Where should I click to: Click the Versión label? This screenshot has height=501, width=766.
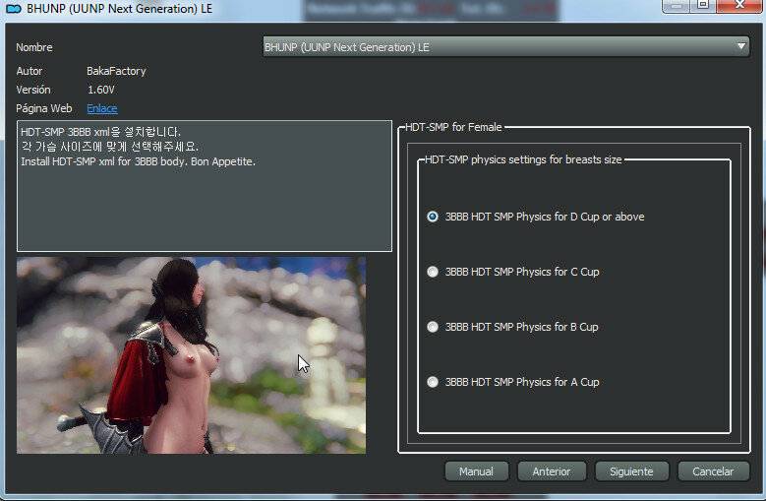33,90
